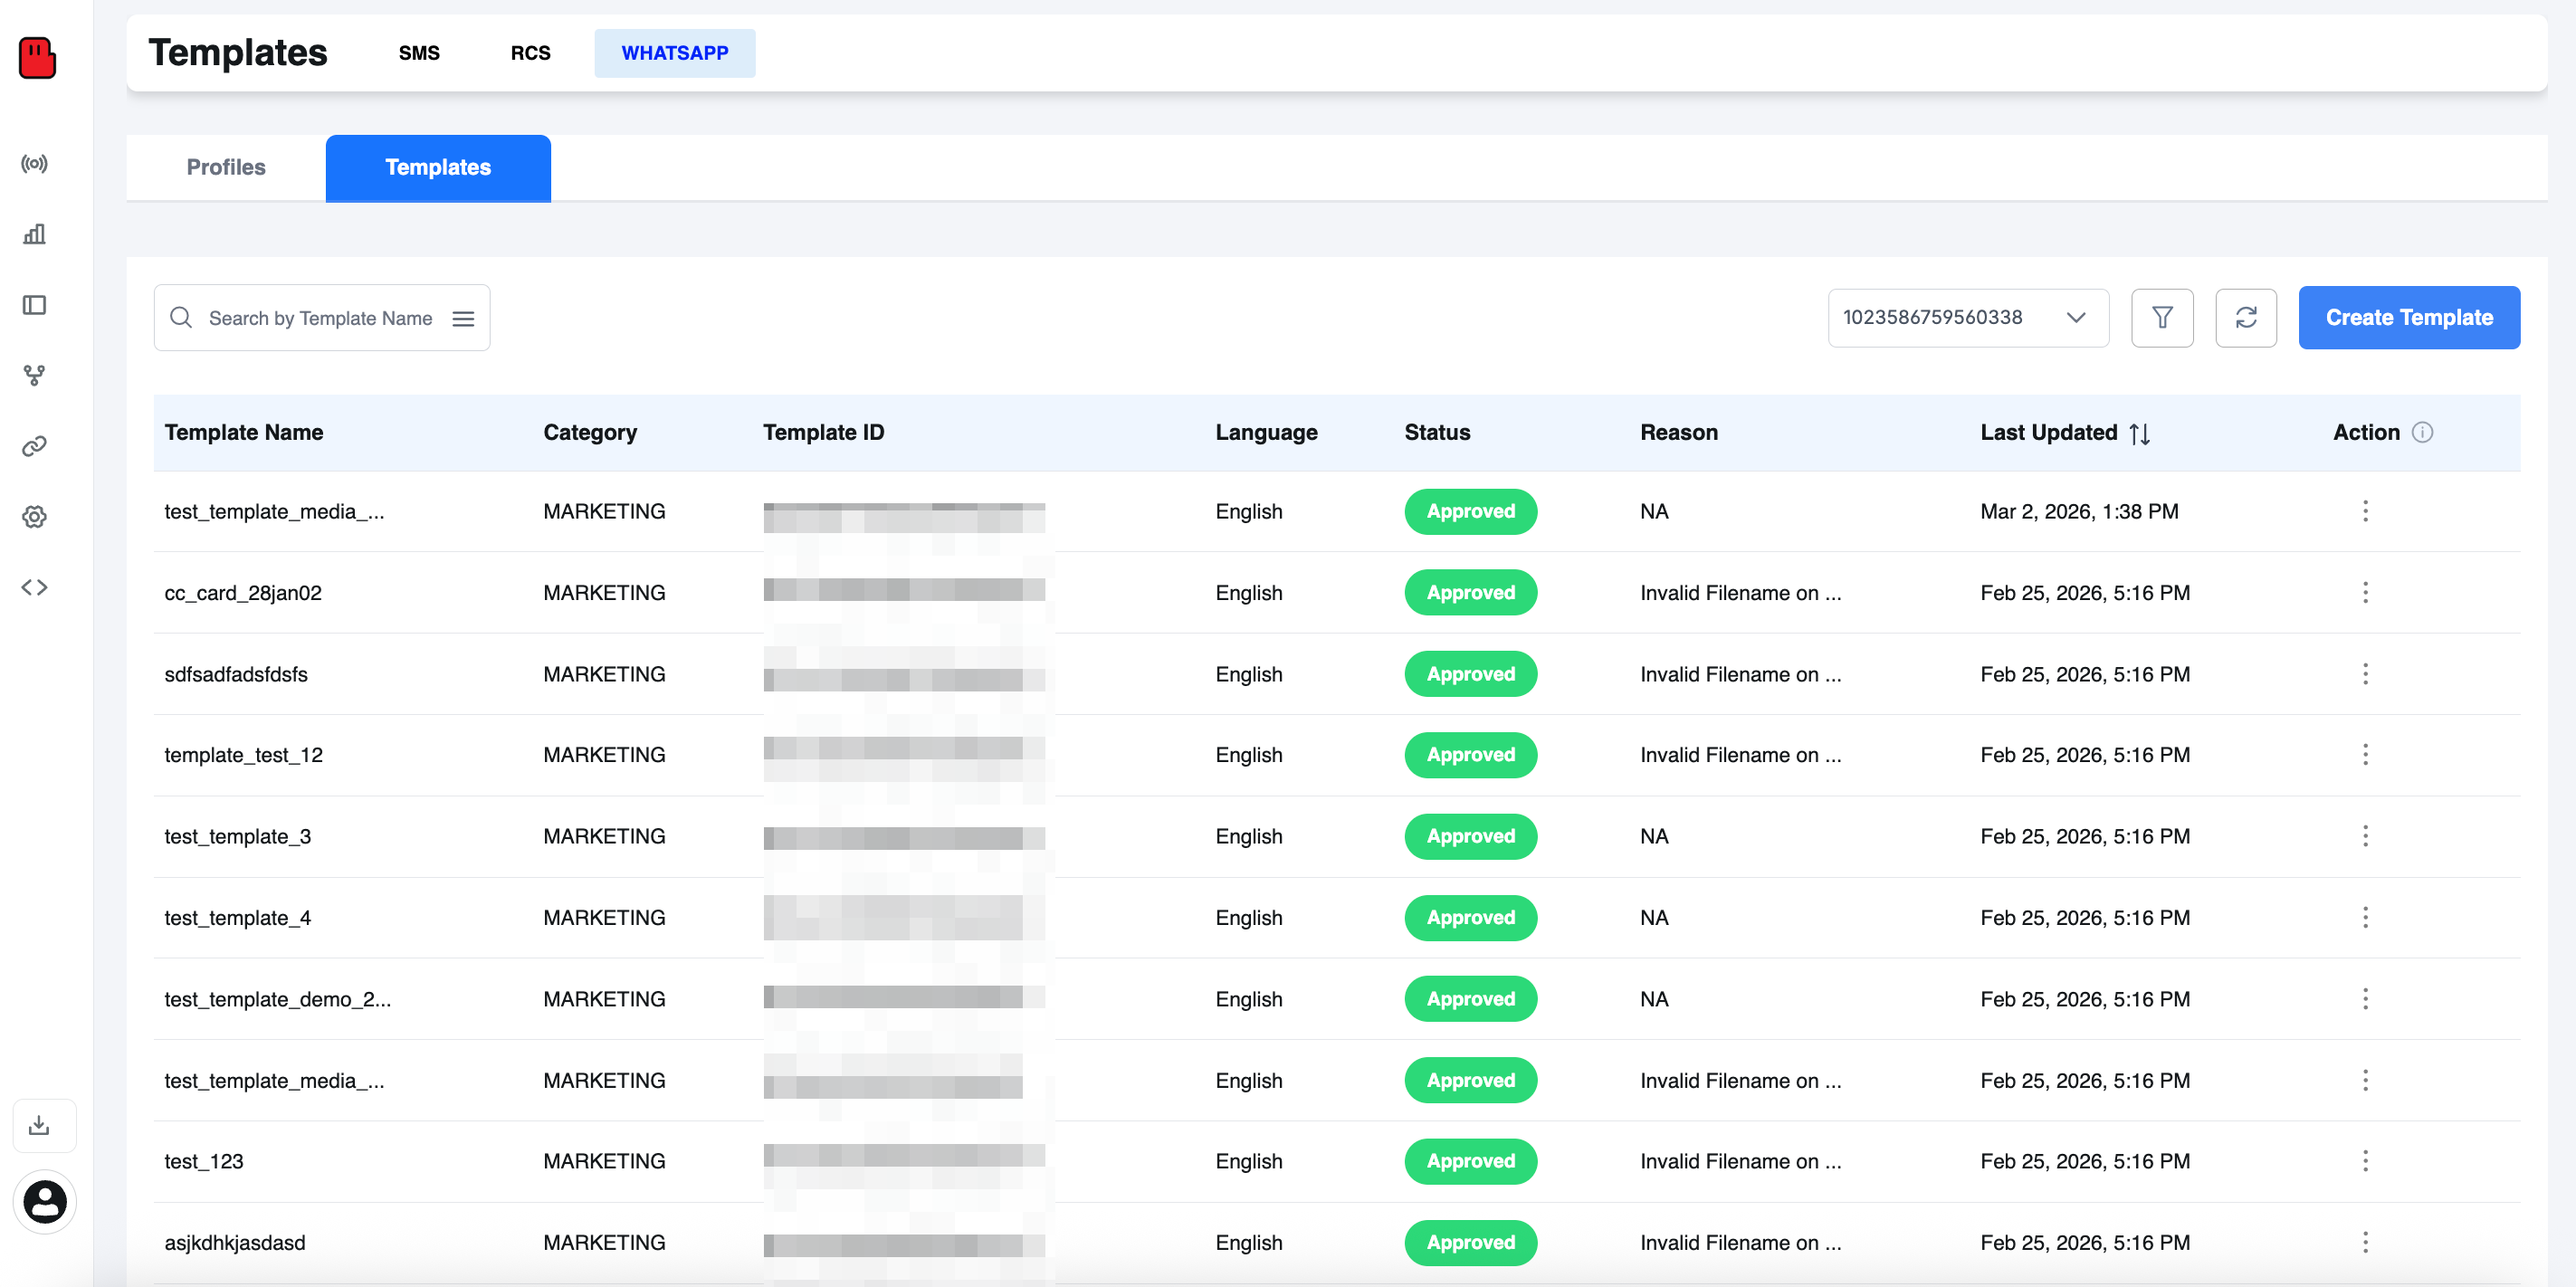Select the WHATSAPP channel tab
This screenshot has width=2576, height=1287.
point(675,53)
